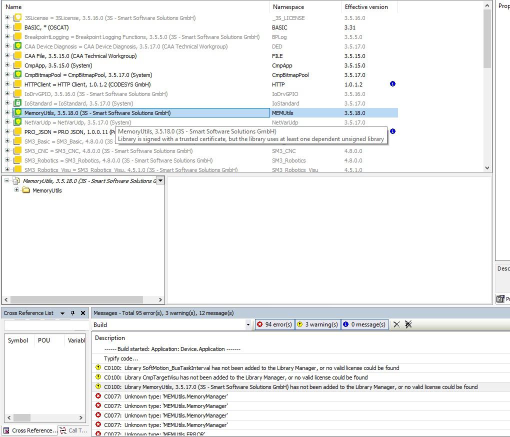This screenshot has width=510, height=437.
Task: Select the Cross Reference tab at bottom
Action: (30, 430)
